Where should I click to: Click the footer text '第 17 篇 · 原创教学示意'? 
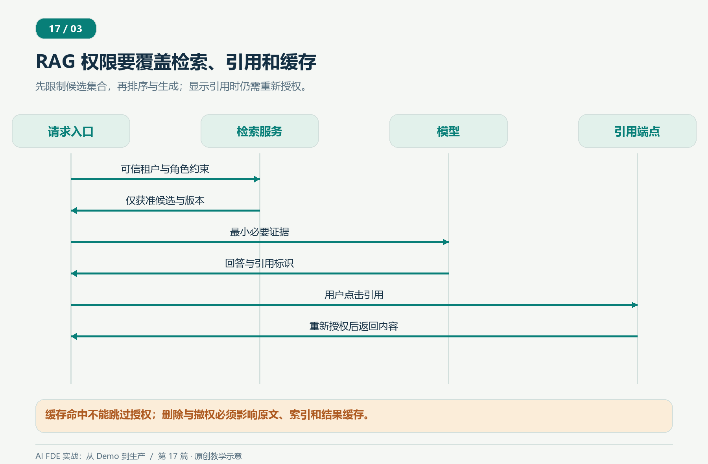coord(200,456)
